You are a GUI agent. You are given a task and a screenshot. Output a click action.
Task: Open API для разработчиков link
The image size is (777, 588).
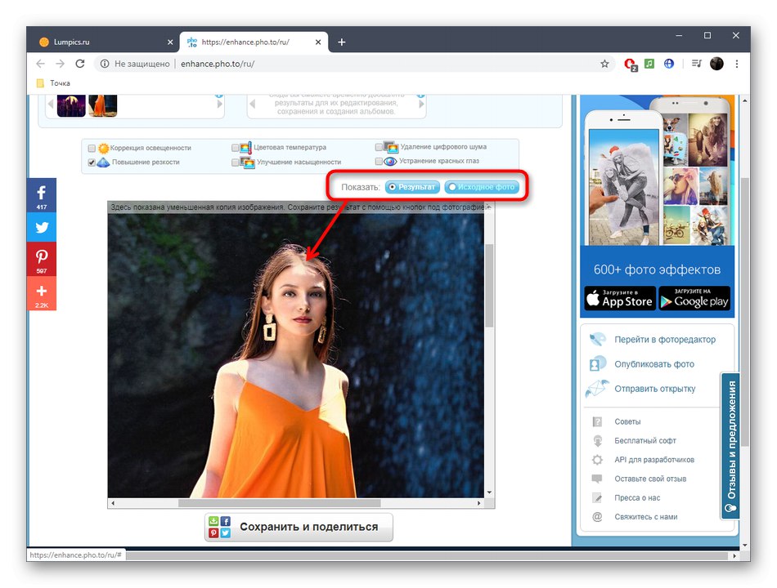pos(654,460)
